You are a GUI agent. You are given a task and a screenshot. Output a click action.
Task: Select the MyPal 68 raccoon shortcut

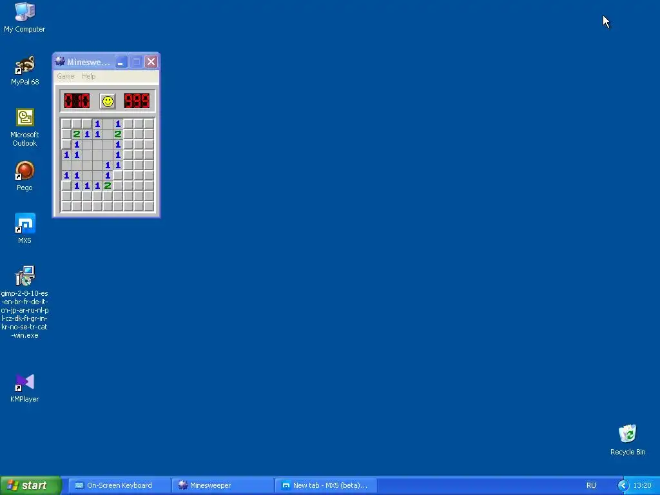(x=24, y=71)
